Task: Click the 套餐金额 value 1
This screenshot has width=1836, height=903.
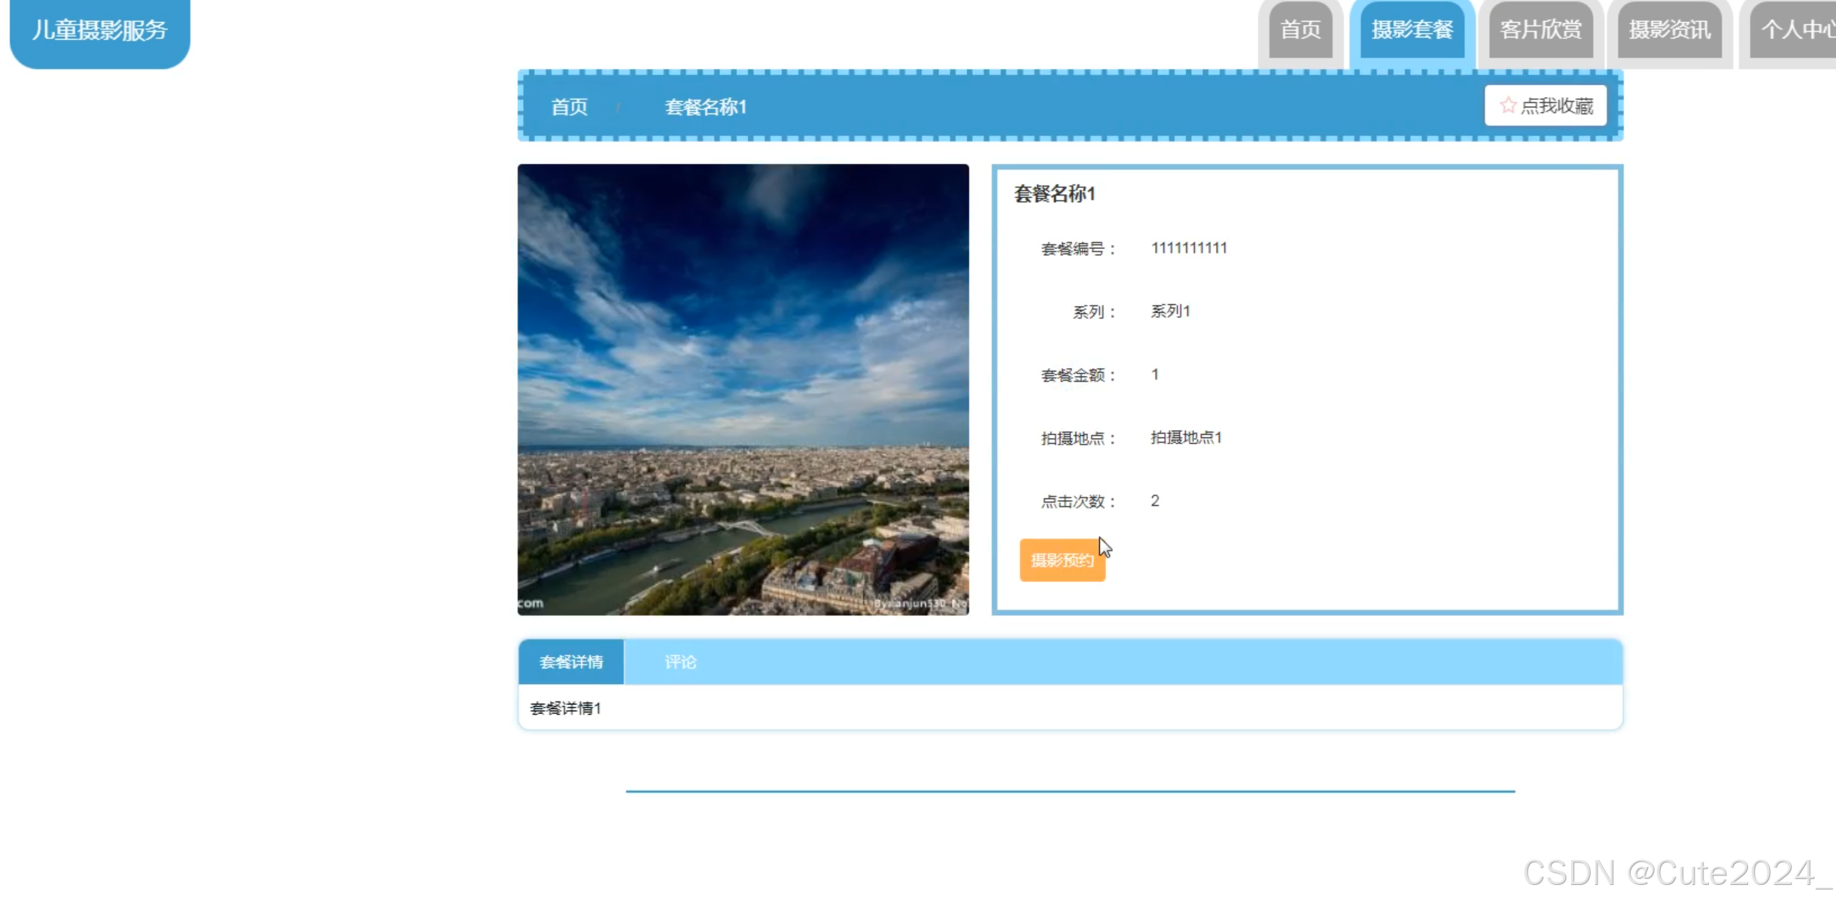Action: coord(1155,375)
